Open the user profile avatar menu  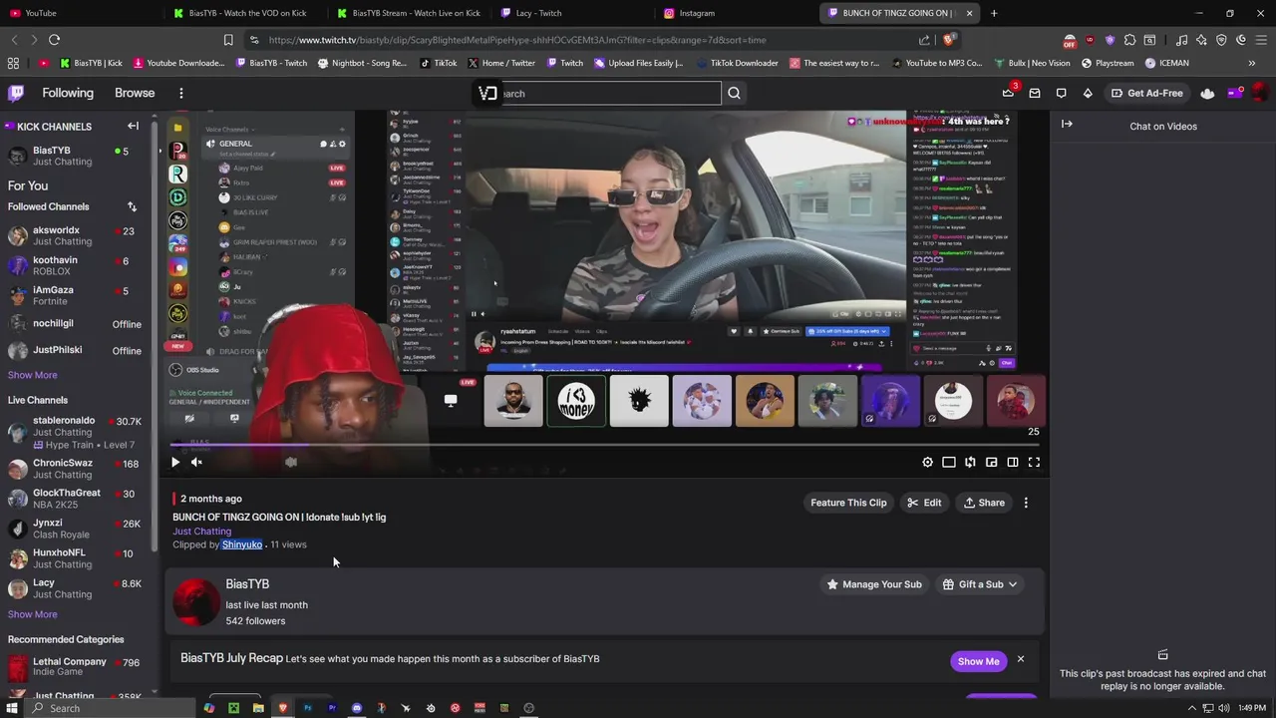[x=1259, y=93]
